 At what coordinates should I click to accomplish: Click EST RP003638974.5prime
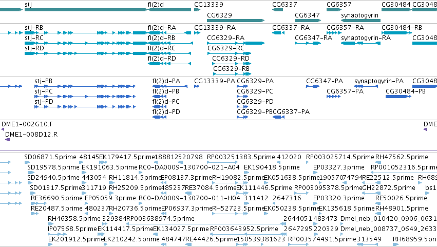tap(160, 219)
